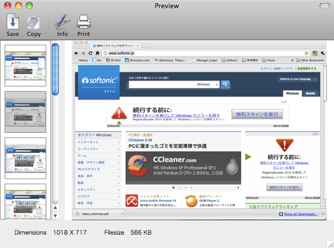Click the GOM Player paw icon
The width and height of the screenshot is (334, 248).
point(191,201)
